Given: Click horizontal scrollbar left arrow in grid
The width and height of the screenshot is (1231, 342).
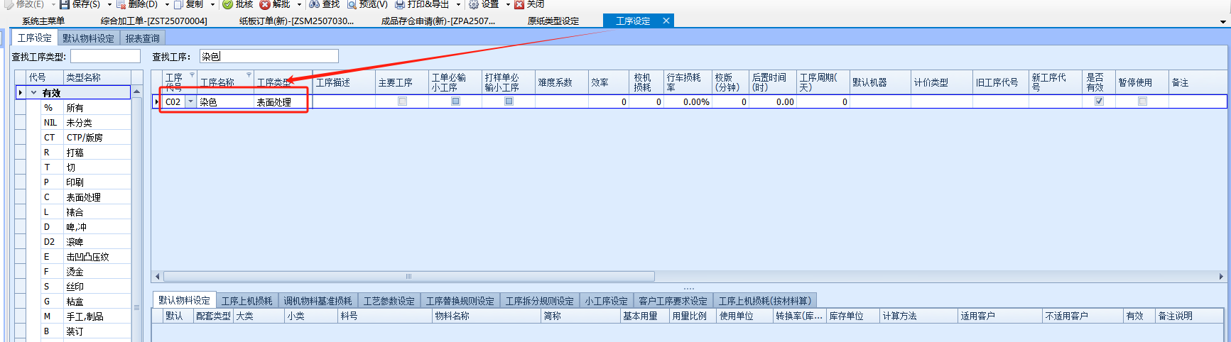Looking at the screenshot, I should tap(158, 277).
